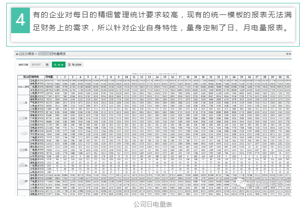Screen dimensions: 307x211
Task: Click the date input showing 2019-07
Action: pos(34,64)
